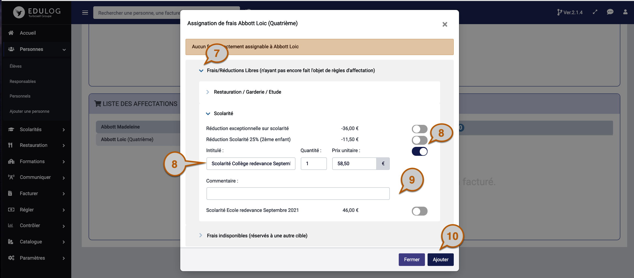Screen dimensions: 634x278
Task: Click the -11,50 € amount
Action: coord(350,139)
